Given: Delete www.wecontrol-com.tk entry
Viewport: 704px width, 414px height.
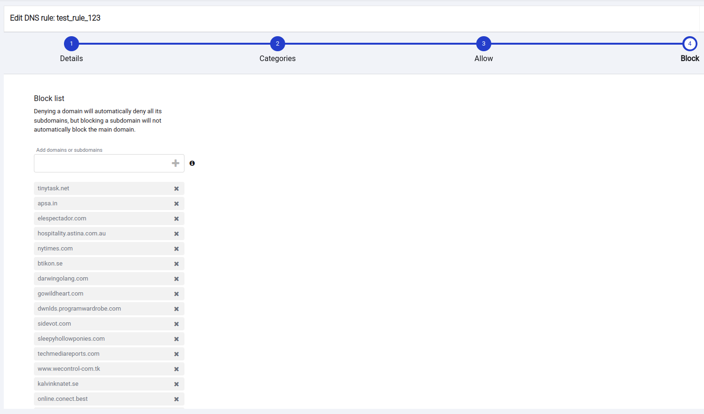Looking at the screenshot, I should (176, 369).
